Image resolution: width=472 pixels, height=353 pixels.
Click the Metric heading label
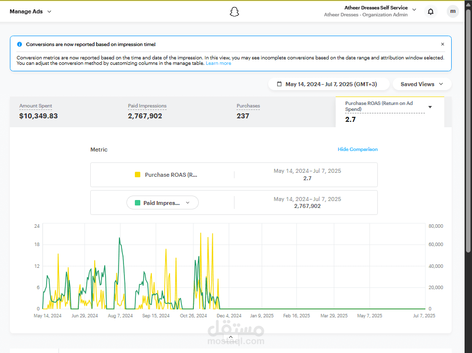click(x=99, y=150)
